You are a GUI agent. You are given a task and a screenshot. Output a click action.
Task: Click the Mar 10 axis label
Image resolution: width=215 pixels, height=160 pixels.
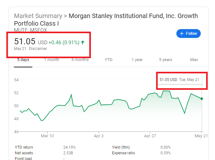[x=47, y=136]
